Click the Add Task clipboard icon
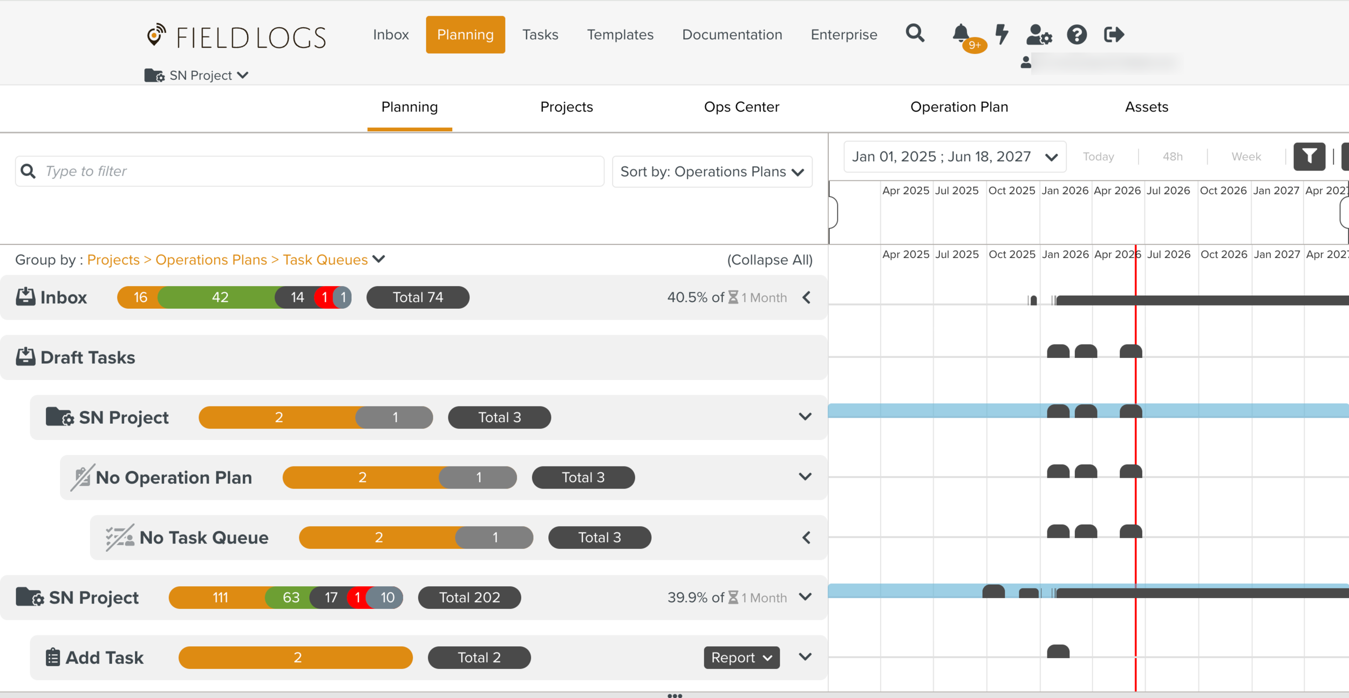The width and height of the screenshot is (1349, 698). tap(53, 657)
